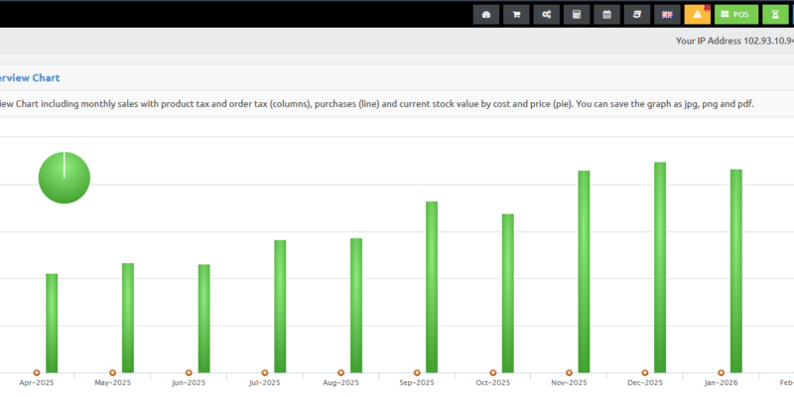Viewport: 794px width, 397px height.
Task: Select the stock value pie chart
Action: [65, 178]
